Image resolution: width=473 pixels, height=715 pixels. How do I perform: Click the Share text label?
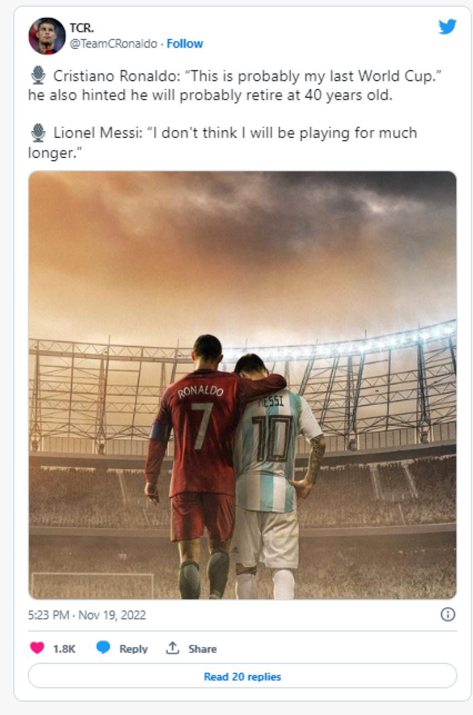point(202,649)
